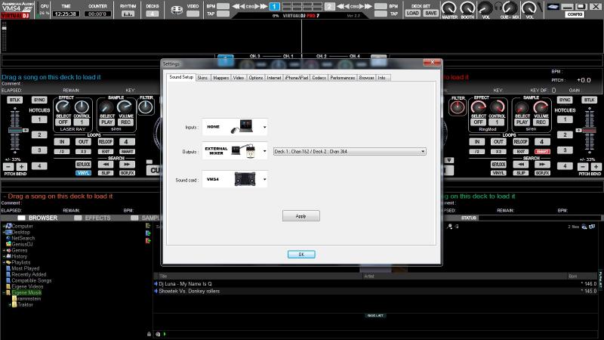Expand the Computer tree node
This screenshot has height=340, width=604.
[x=4, y=226]
